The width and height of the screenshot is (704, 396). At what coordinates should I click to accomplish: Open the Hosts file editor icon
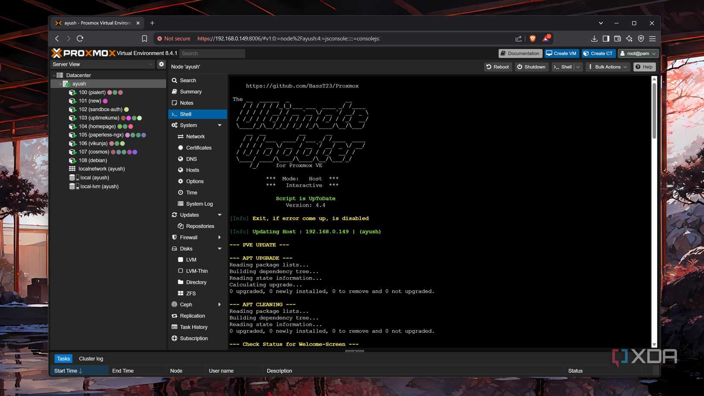[x=192, y=170]
